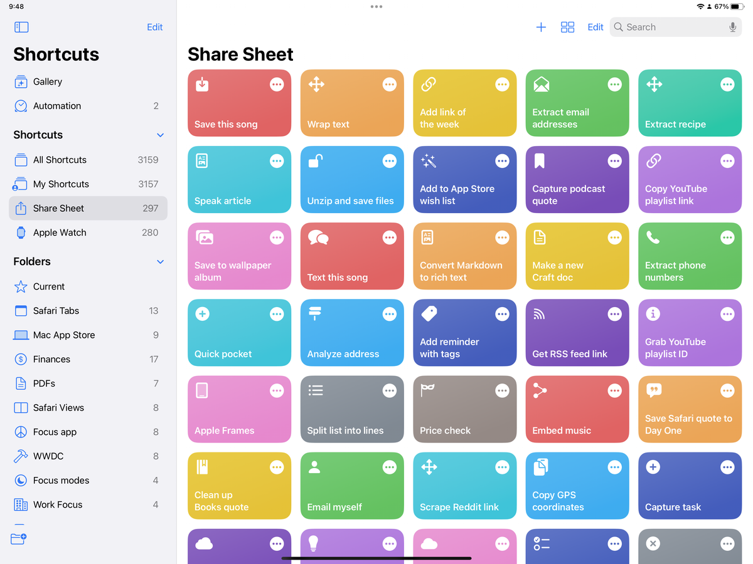753x564 pixels.
Task: Tap the microphone icon in search bar
Action: coord(732,27)
